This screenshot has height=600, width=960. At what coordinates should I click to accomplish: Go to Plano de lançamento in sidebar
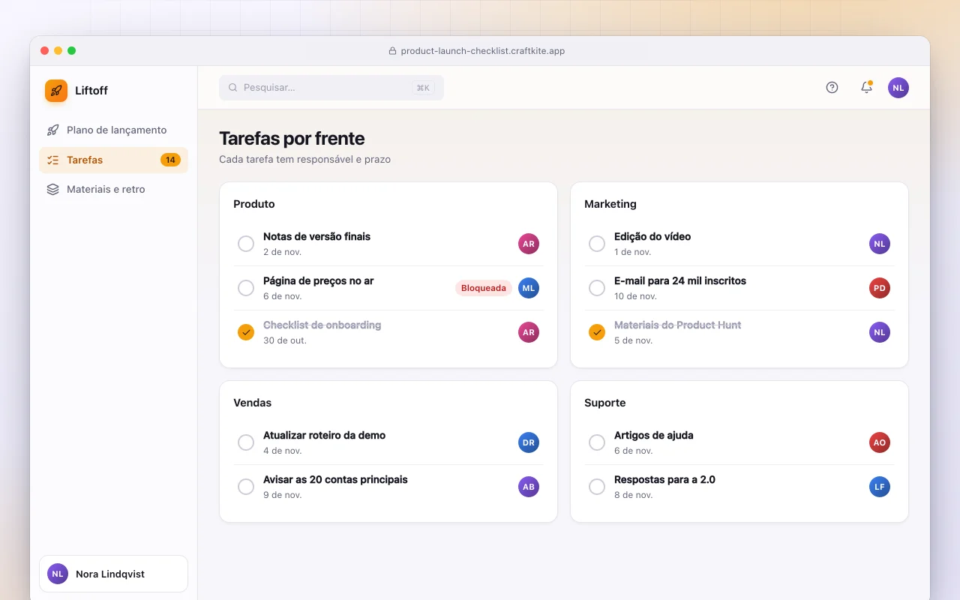tap(113, 130)
